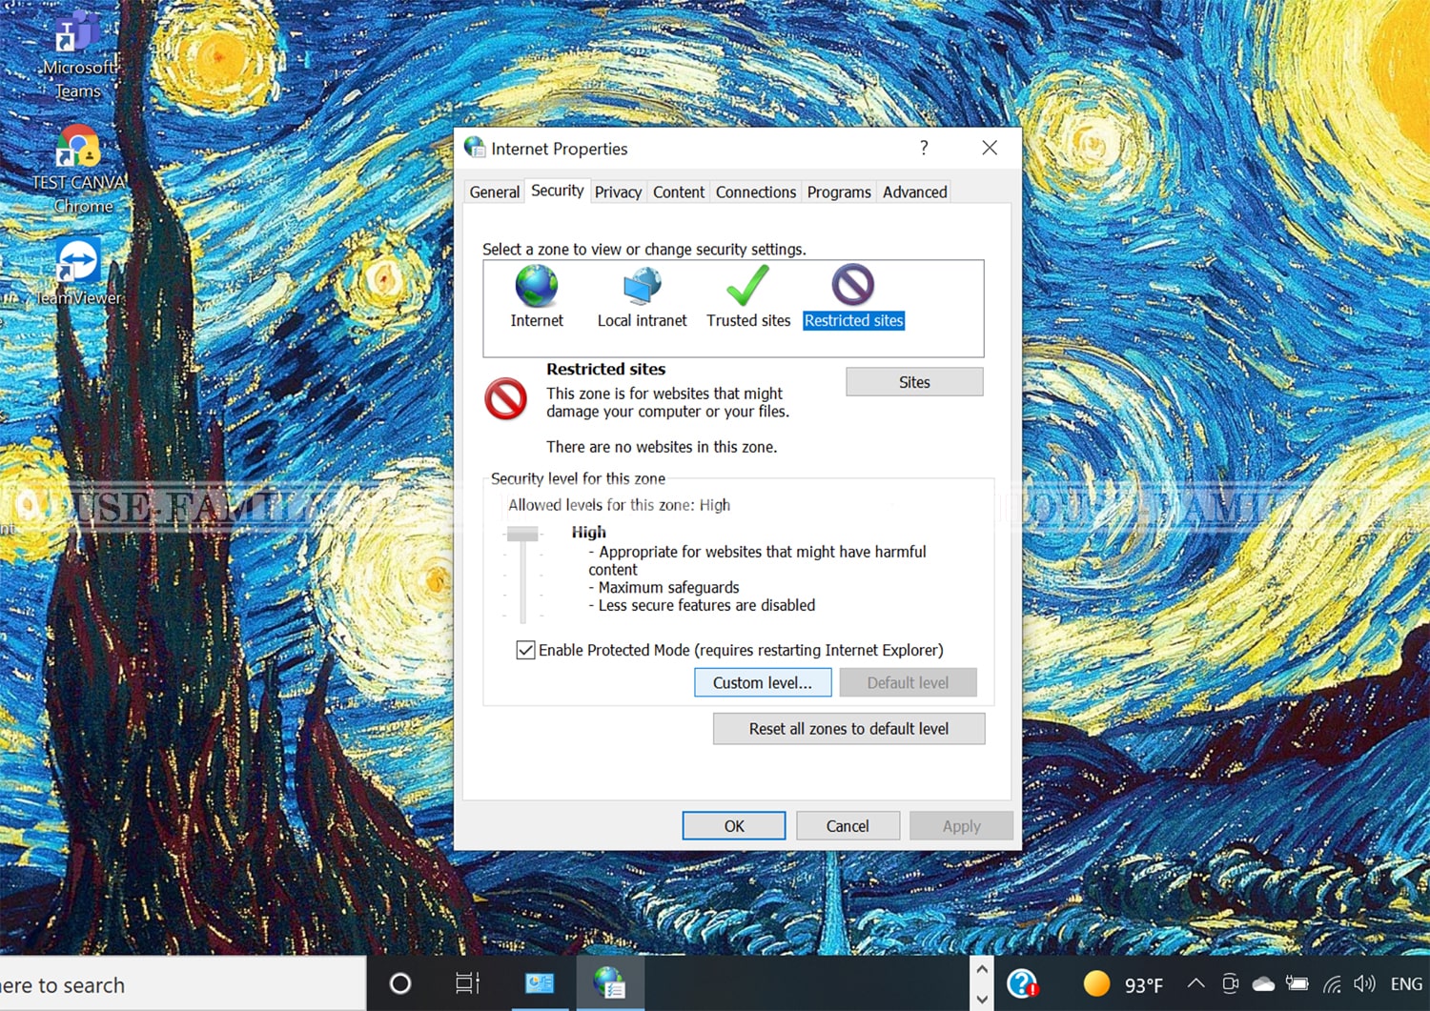Click the dialog help question mark

924,148
